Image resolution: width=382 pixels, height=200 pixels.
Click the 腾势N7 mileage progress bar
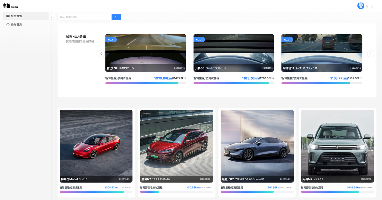coord(176,192)
